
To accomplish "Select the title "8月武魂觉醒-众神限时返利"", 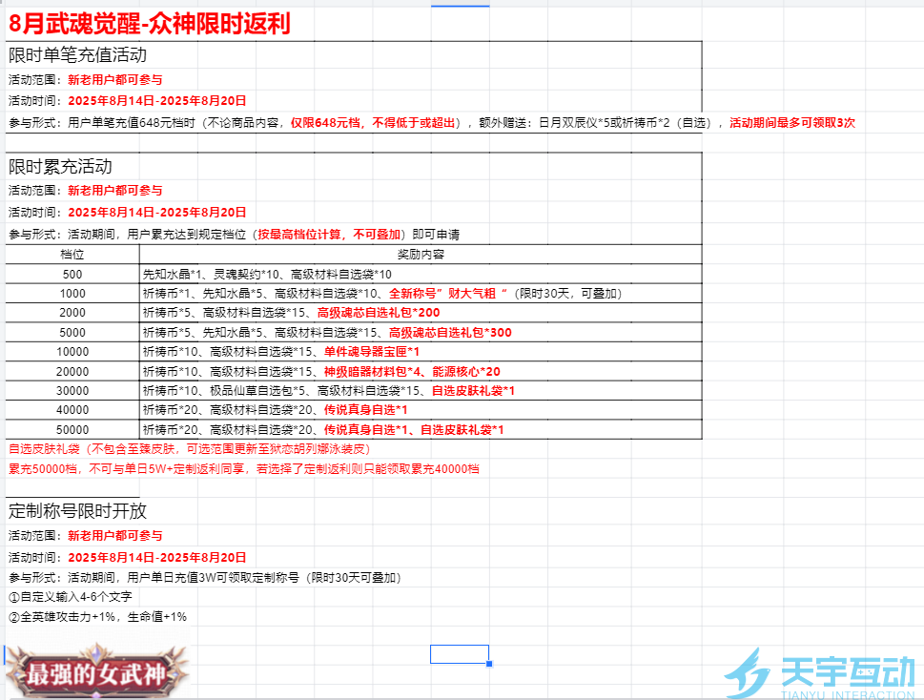I will click(x=150, y=24).
